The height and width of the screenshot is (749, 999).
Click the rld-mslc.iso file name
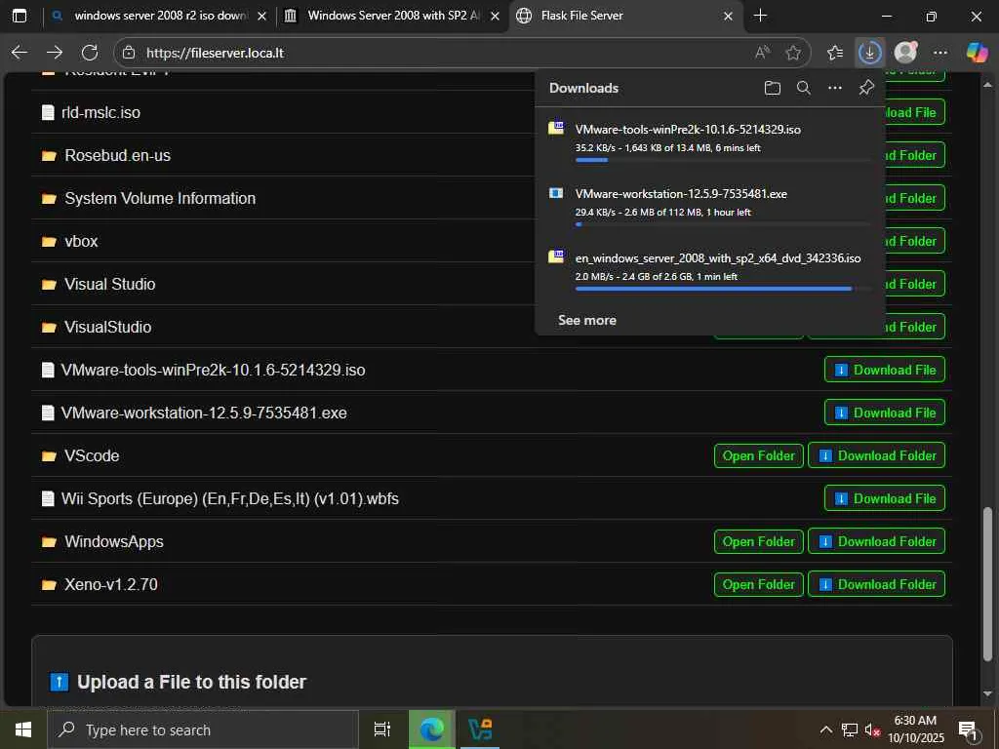(x=100, y=113)
